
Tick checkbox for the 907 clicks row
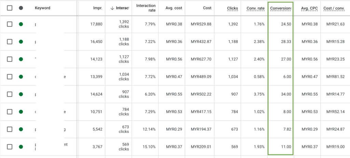pyautogui.click(x=10, y=94)
